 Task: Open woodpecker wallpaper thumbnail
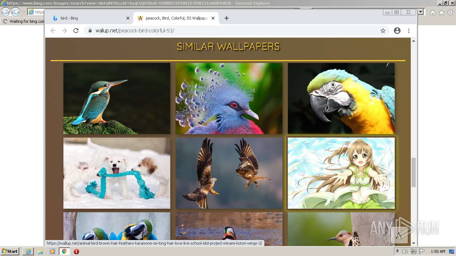click(341, 229)
